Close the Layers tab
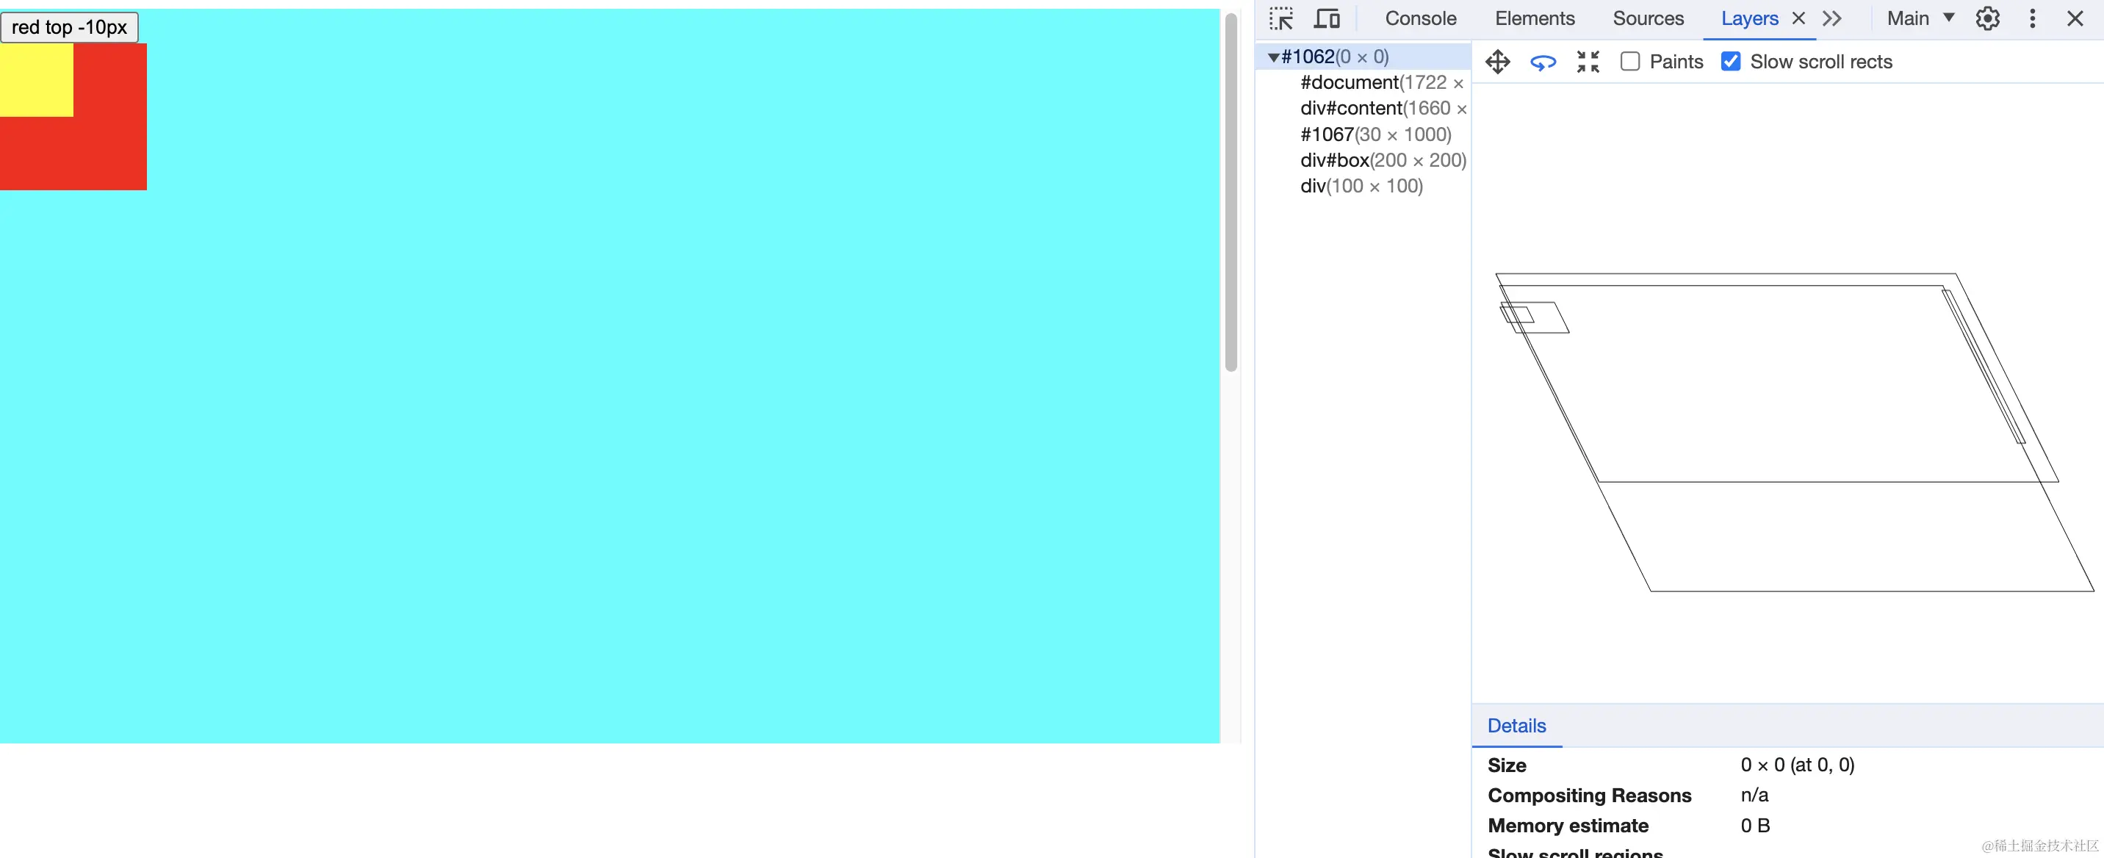Image resolution: width=2104 pixels, height=858 pixels. [x=1798, y=18]
